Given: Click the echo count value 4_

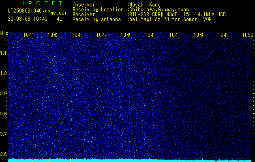Looking at the screenshot, I should pyautogui.click(x=59, y=19).
